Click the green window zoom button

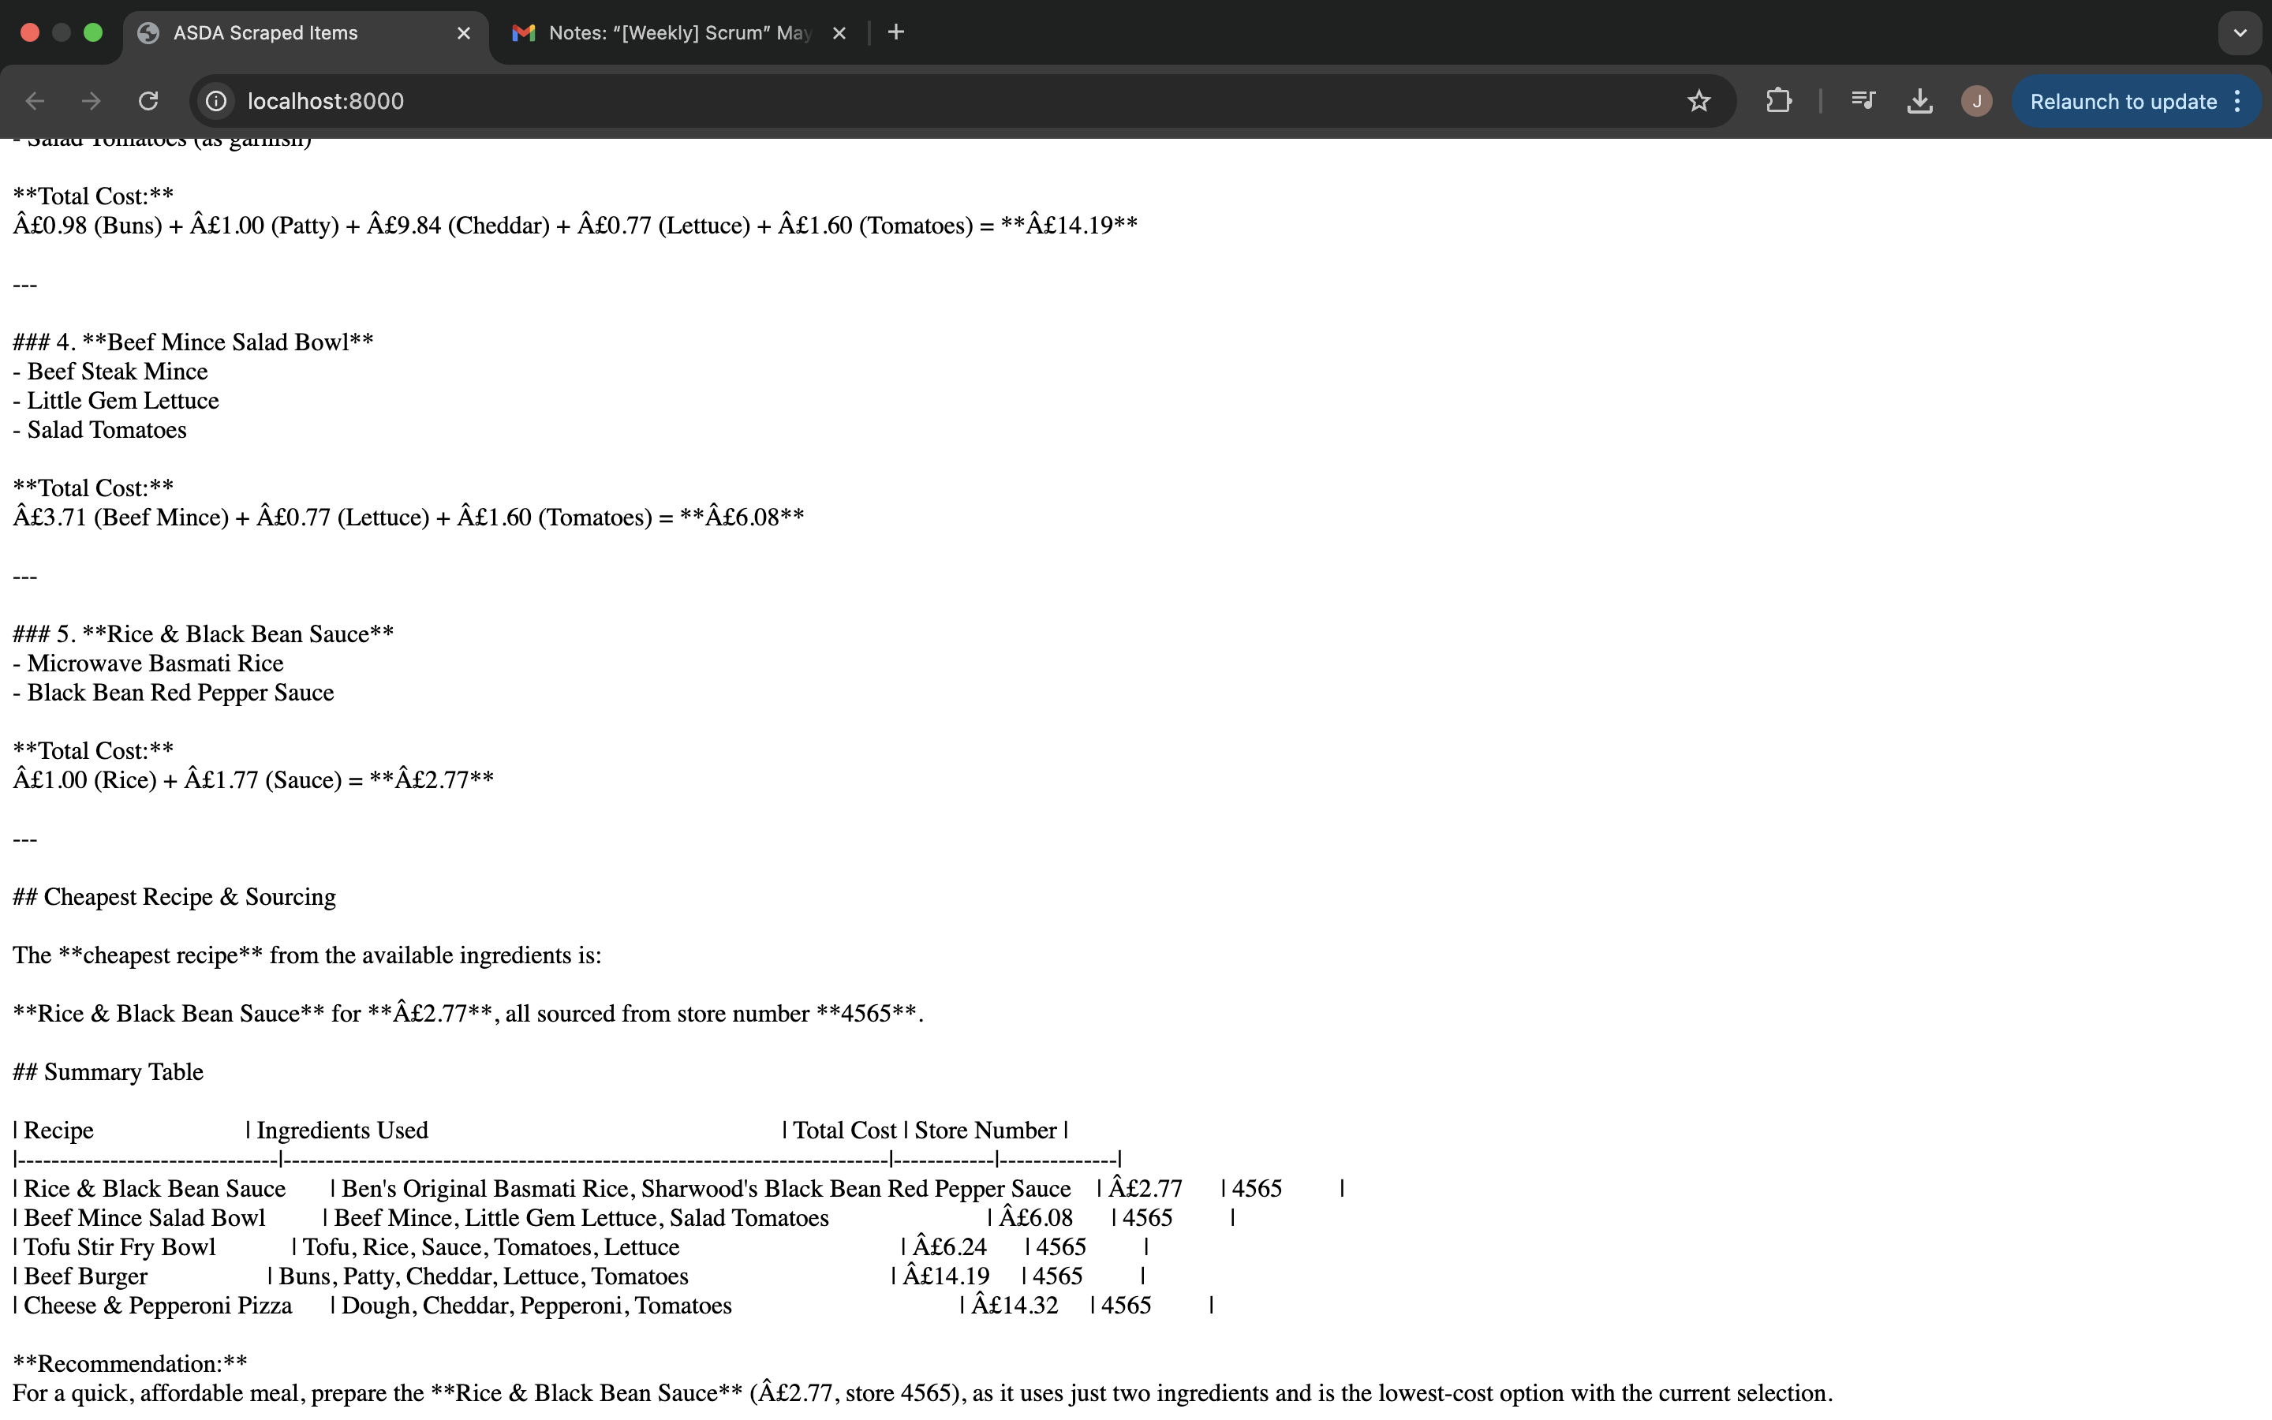93,33
